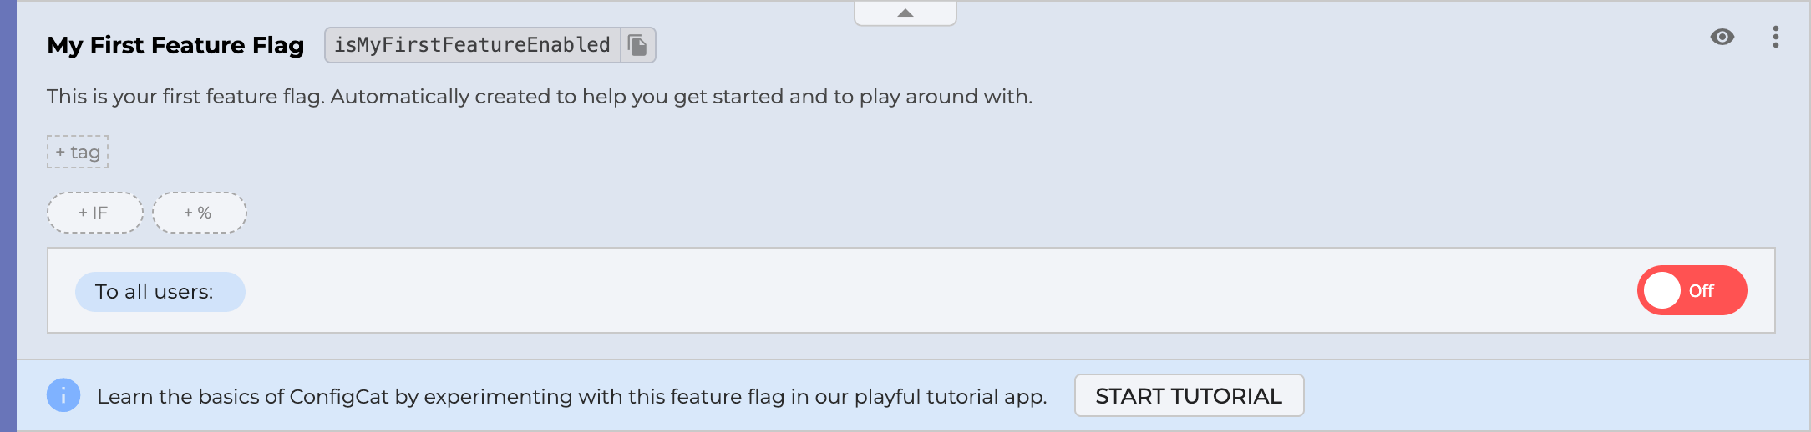This screenshot has height=432, width=1811.
Task: Turn on the flag for all users
Action: (x=1692, y=290)
